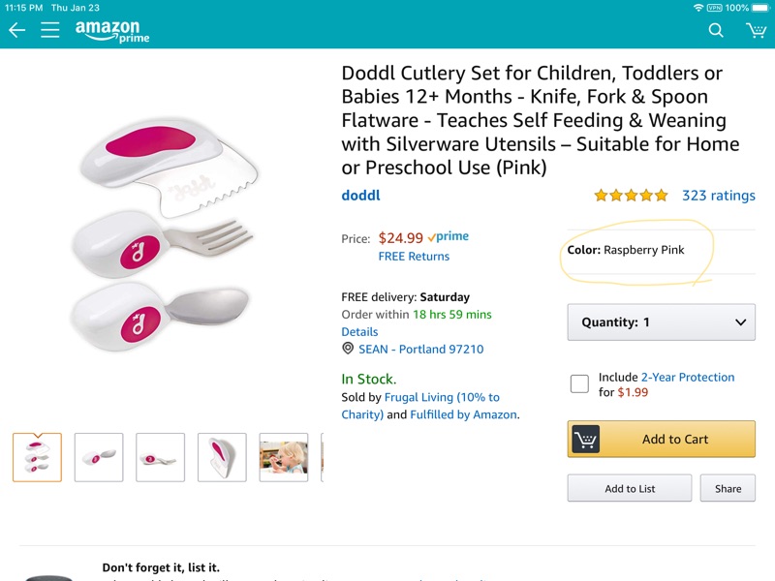
Task: Open the hamburger menu
Action: point(50,30)
